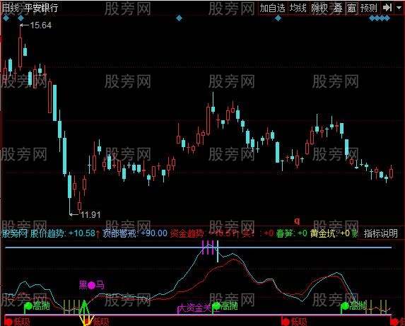Click the 日线 period label
Screen dimensions: 405x326
(10, 8)
